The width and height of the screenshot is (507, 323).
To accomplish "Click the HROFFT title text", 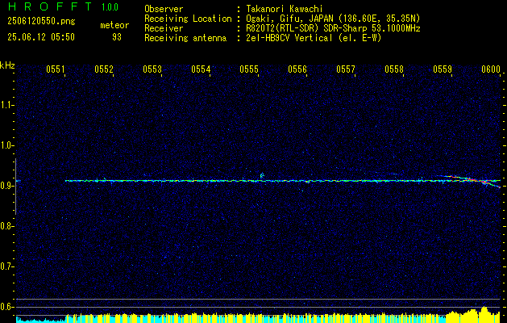I will click(50, 6).
